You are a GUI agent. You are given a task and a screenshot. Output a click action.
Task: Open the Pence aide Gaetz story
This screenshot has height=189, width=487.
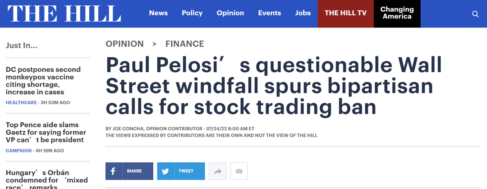point(45,132)
